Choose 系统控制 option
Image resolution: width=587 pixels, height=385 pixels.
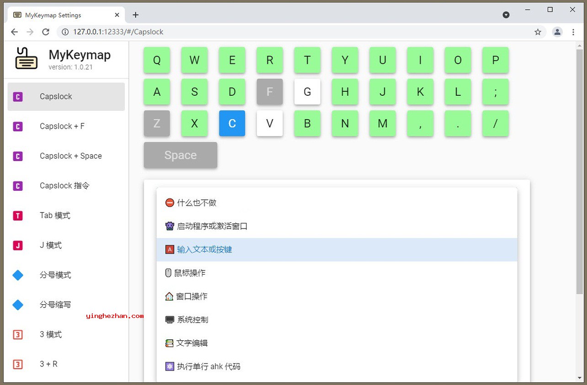click(x=337, y=320)
